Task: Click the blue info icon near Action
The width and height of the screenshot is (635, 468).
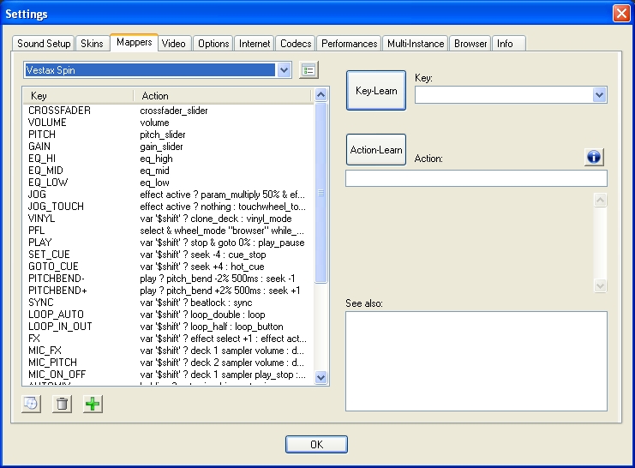Action: coord(595,156)
